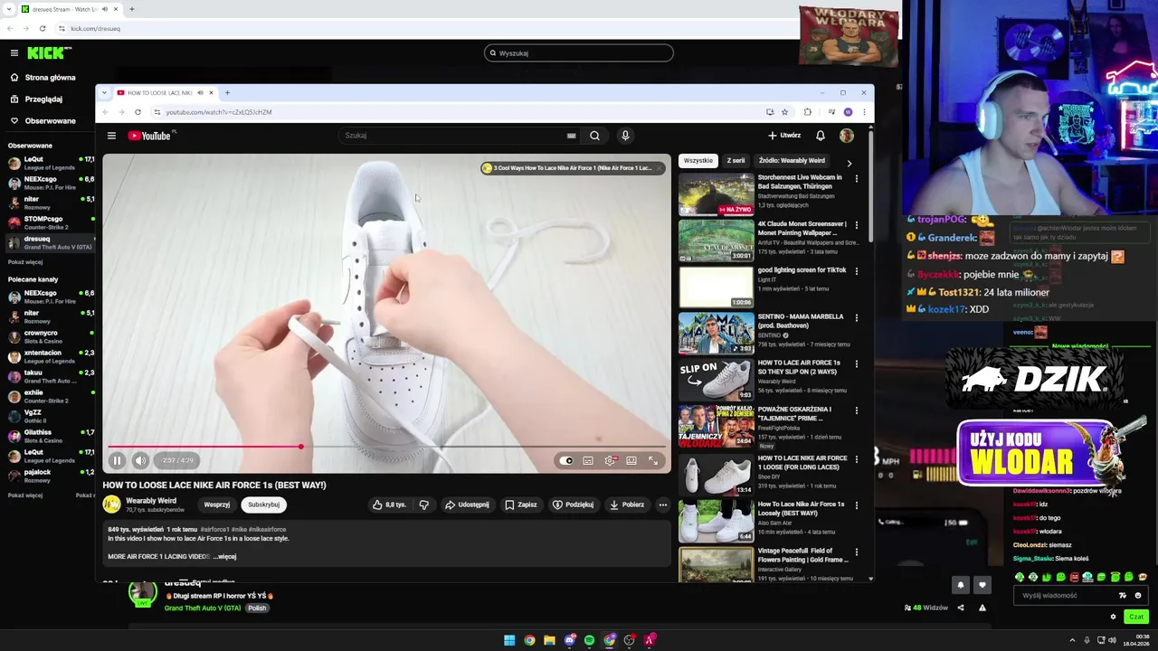This screenshot has height=651, width=1158.
Task: Save the video with Zapisz
Action: coord(520,505)
